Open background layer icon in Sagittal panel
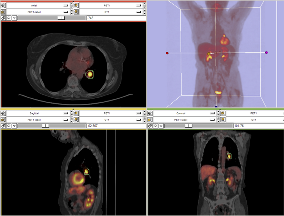This screenshot has width=284, height=216. (x=76, y=120)
